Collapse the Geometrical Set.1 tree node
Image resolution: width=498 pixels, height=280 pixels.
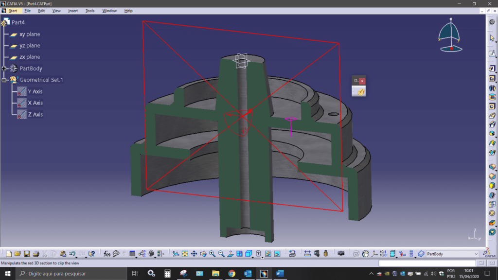click(x=4, y=80)
